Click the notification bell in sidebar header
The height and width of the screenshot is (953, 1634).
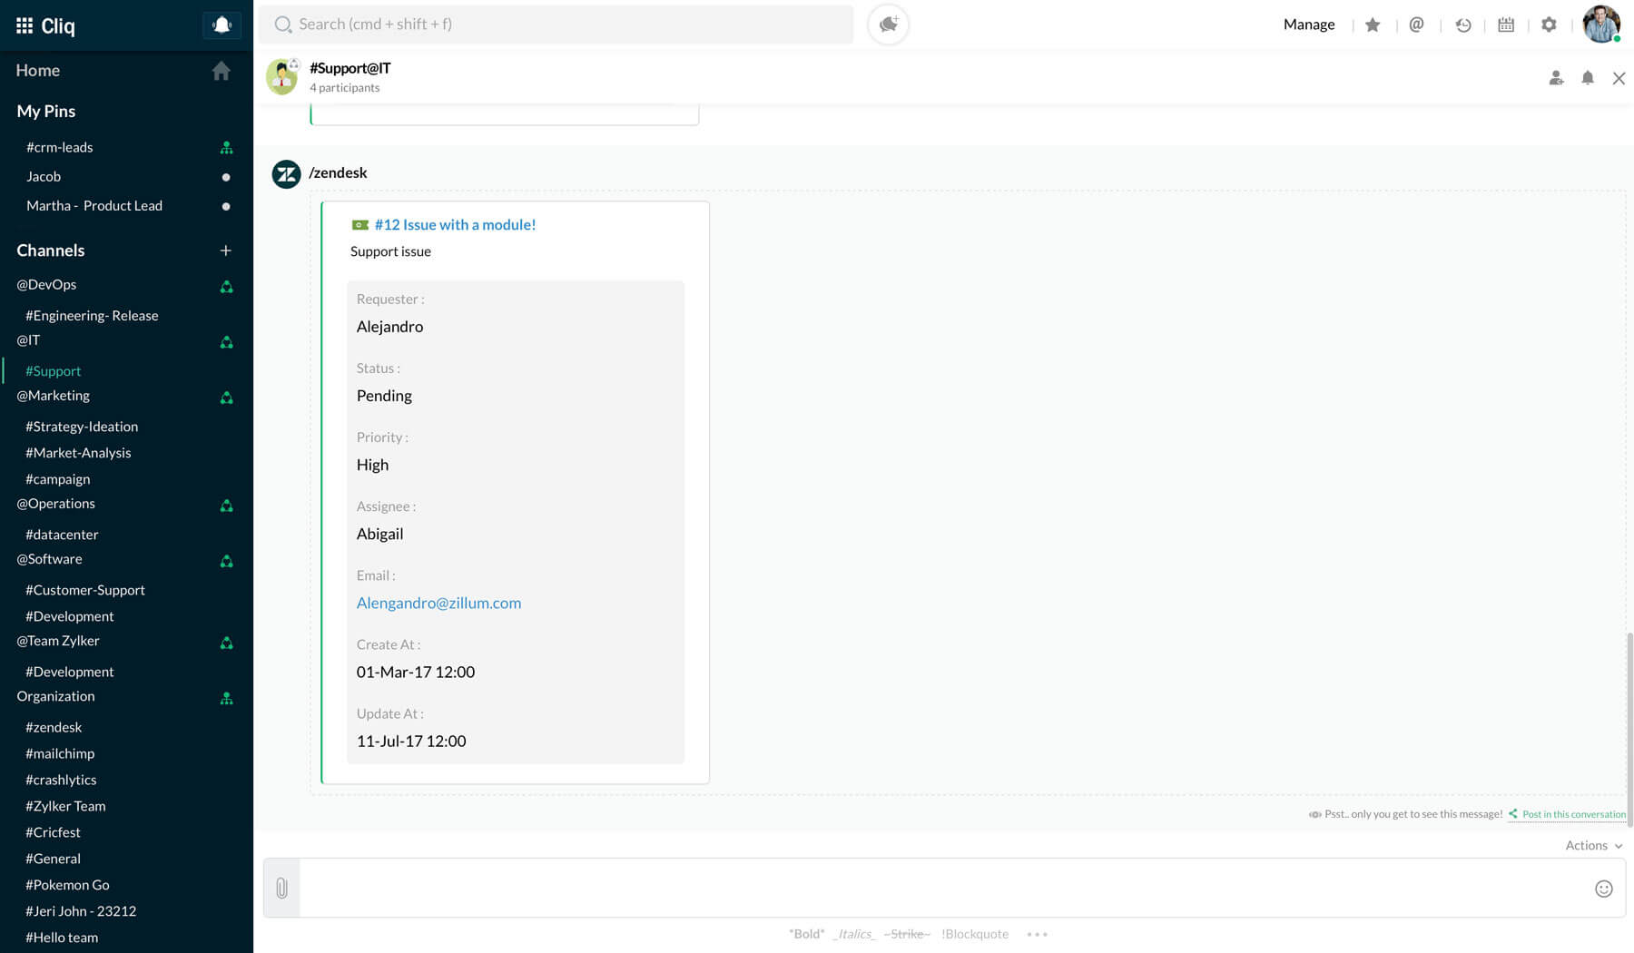coord(221,25)
